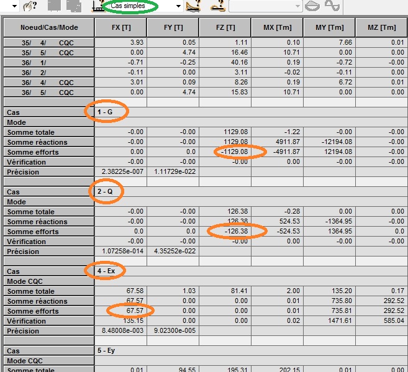Click the support query icon with question mark
The width and height of the screenshot is (408, 372).
pyautogui.click(x=218, y=6)
